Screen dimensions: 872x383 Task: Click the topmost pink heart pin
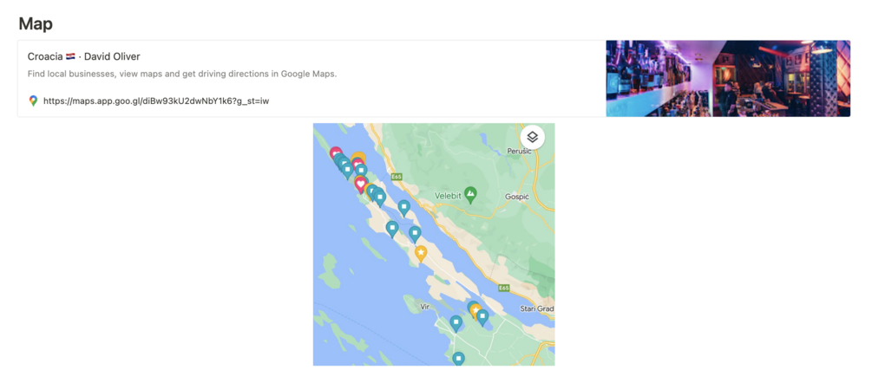336,154
